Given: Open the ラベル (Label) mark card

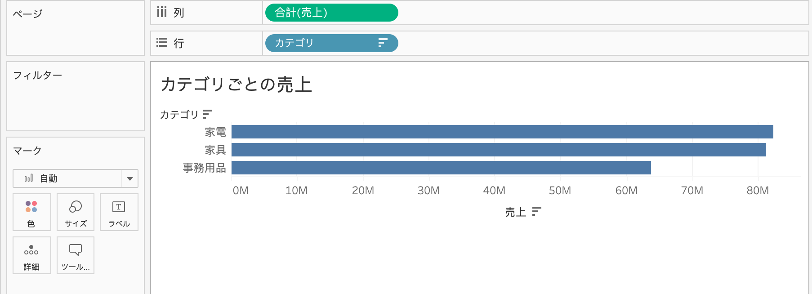Looking at the screenshot, I should pos(119,212).
